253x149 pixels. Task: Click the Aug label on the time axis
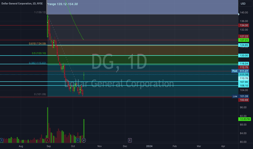coord(21,146)
